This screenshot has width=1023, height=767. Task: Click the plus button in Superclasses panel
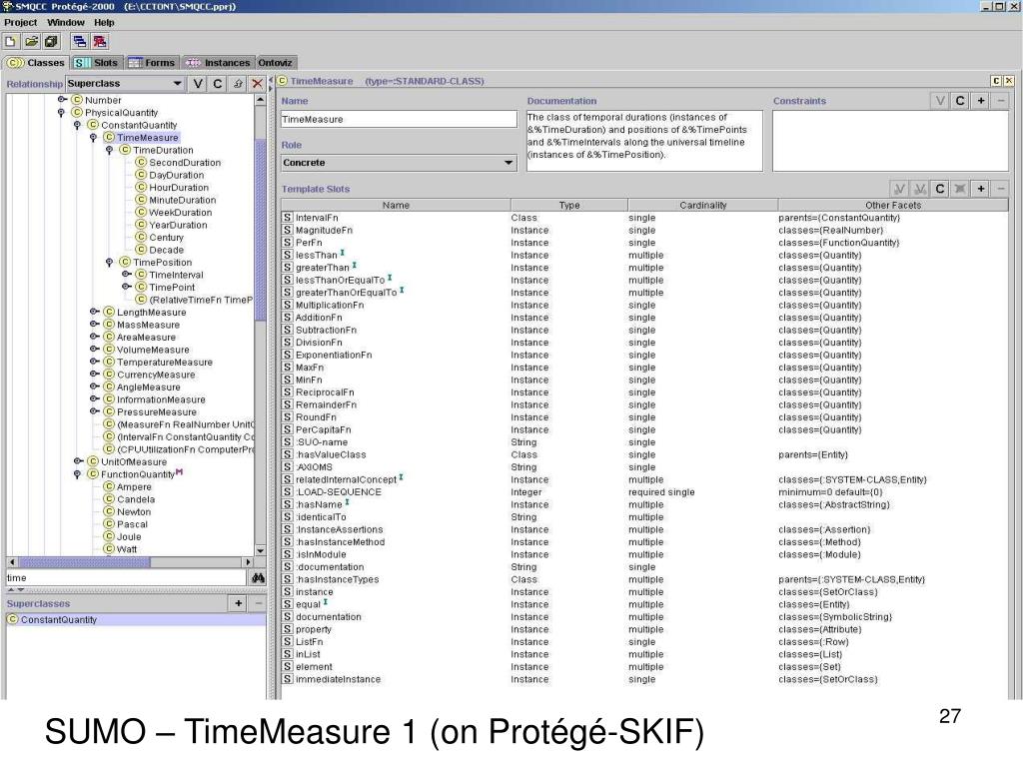[238, 603]
